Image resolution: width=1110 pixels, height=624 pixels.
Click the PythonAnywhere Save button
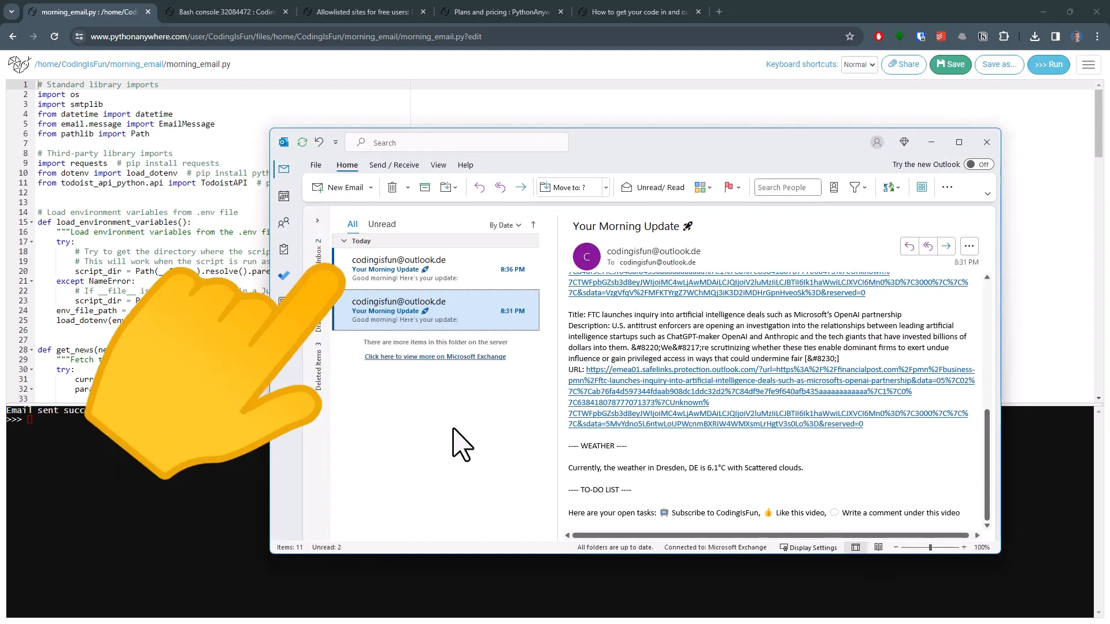click(950, 65)
